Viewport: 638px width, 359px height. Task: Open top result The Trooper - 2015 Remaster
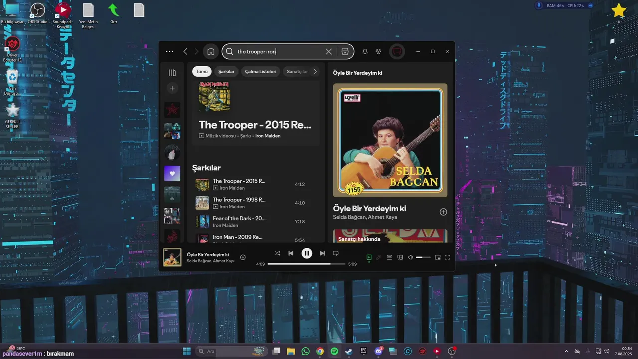[x=255, y=125]
